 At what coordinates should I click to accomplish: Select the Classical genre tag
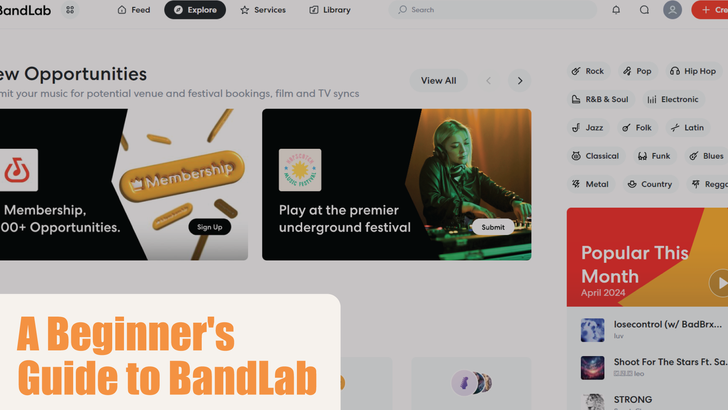click(x=596, y=156)
